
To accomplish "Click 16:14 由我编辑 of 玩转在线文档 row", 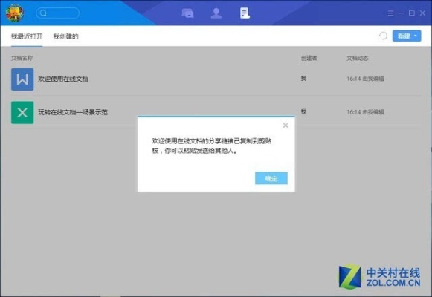I will (365, 112).
